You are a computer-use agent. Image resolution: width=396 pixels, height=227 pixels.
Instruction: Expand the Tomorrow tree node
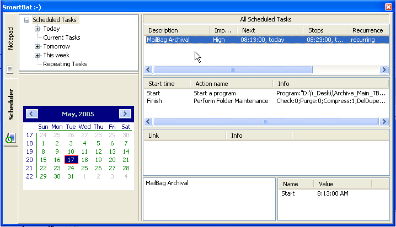[x=37, y=46]
